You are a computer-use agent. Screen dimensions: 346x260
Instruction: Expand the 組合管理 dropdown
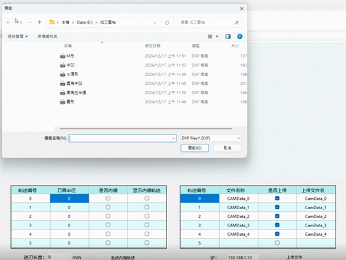point(19,36)
